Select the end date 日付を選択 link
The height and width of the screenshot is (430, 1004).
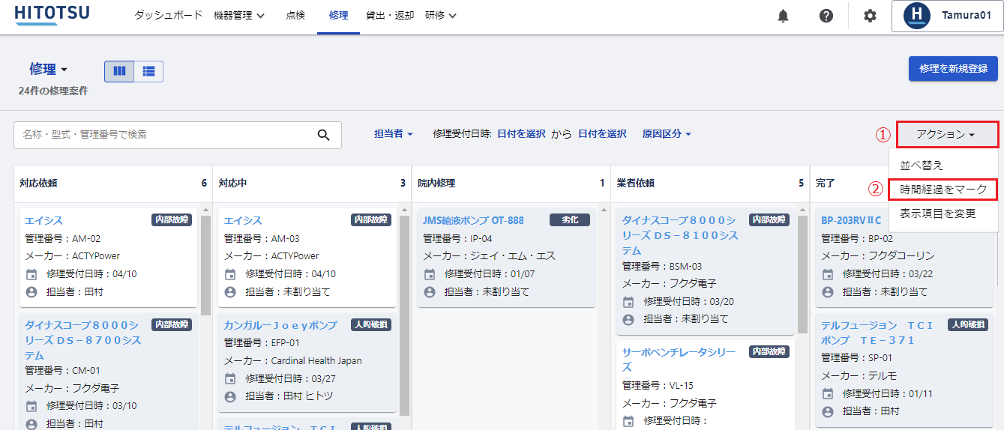tap(602, 133)
